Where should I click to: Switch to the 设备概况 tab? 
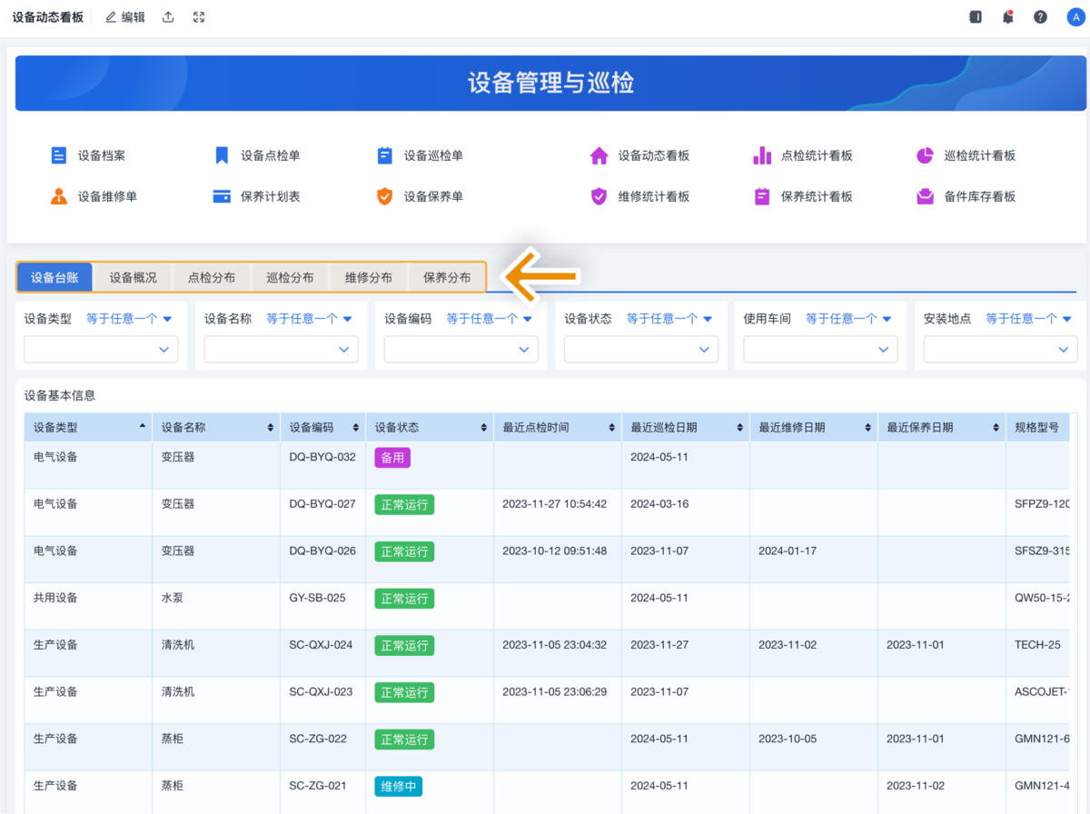click(x=133, y=277)
